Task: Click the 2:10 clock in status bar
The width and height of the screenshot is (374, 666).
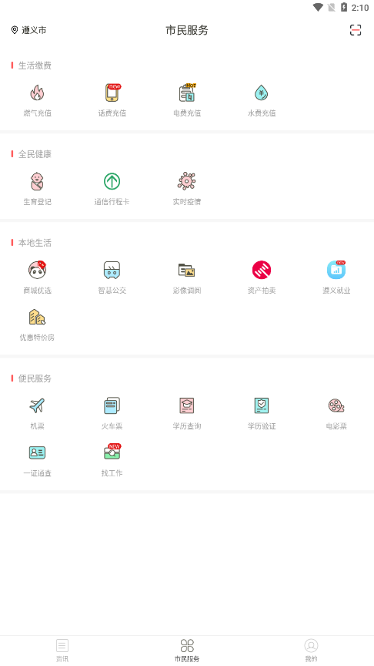Action: 360,8
